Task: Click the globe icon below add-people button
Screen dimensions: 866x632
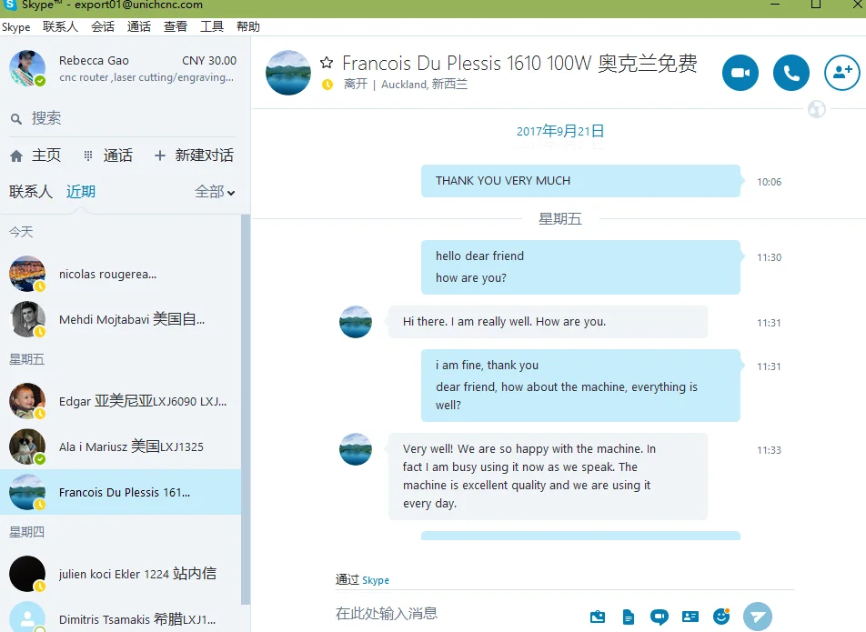Action: coord(816,109)
